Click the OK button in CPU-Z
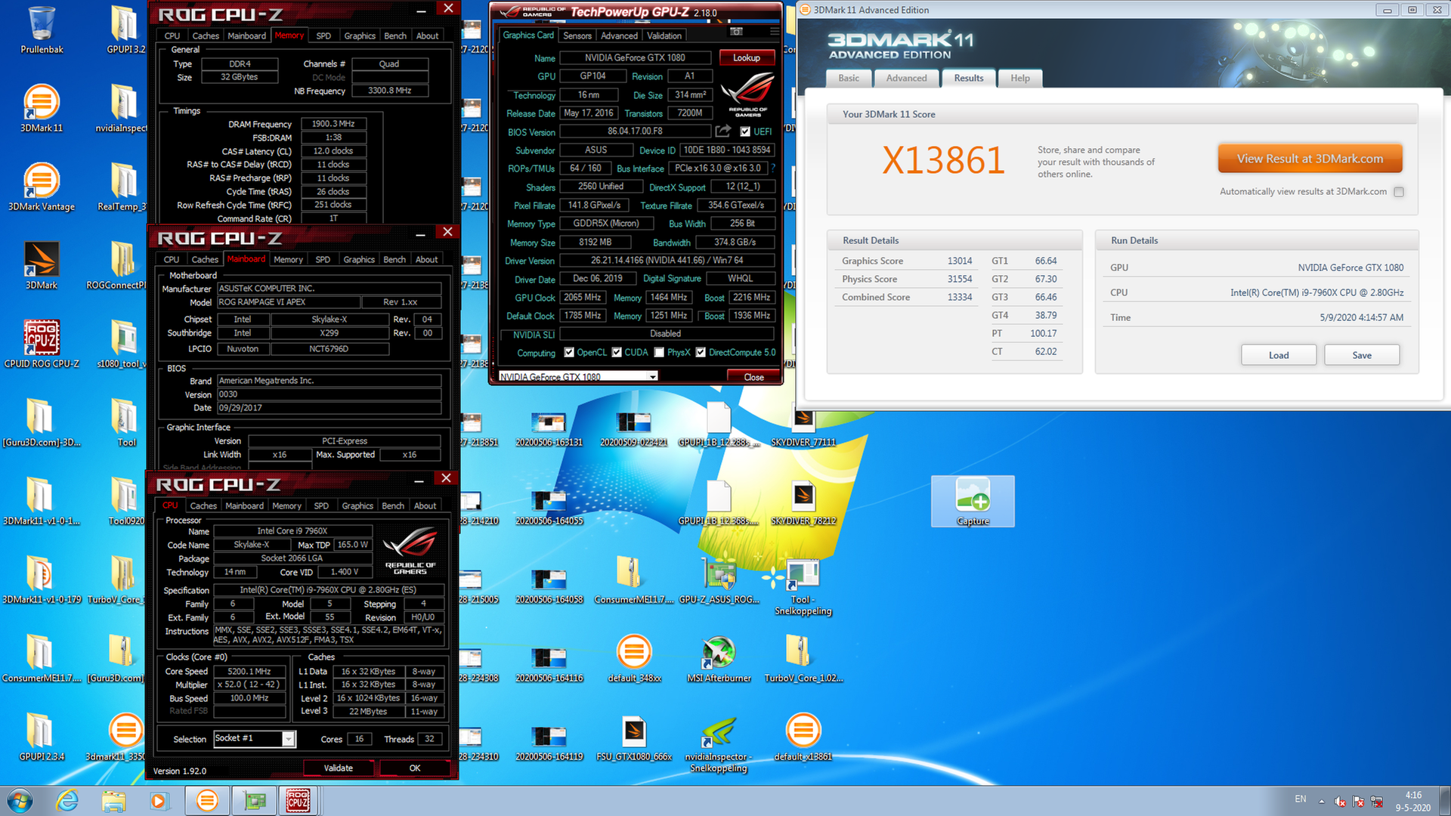 click(x=415, y=768)
